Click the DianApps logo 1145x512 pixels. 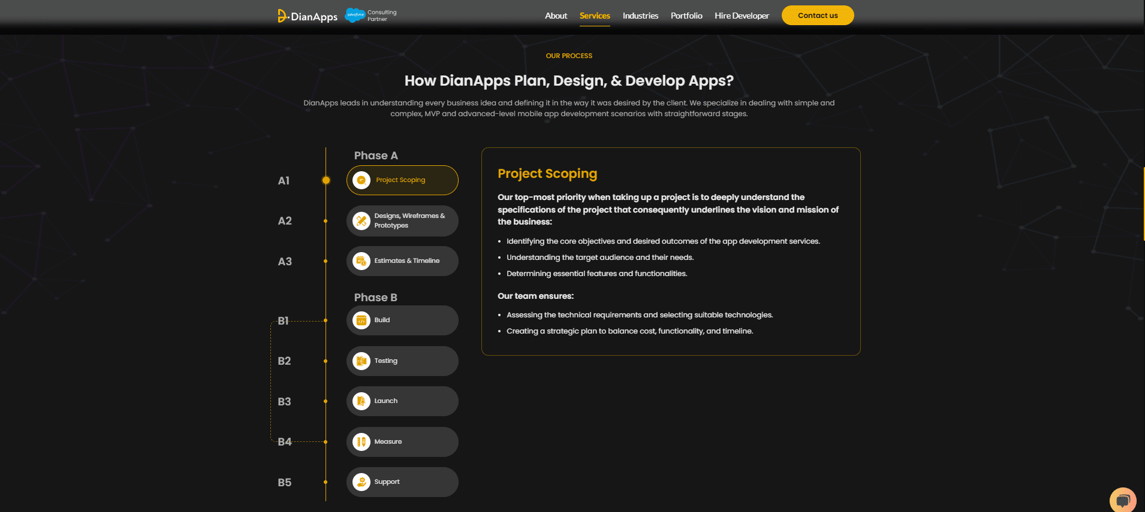point(308,16)
